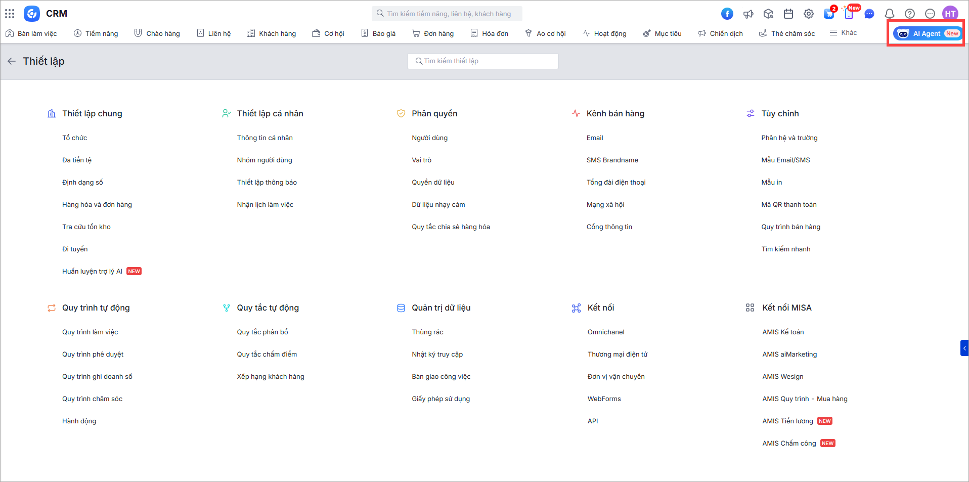Open the HT user avatar menu
Screen dimensions: 969x482
[x=950, y=14]
